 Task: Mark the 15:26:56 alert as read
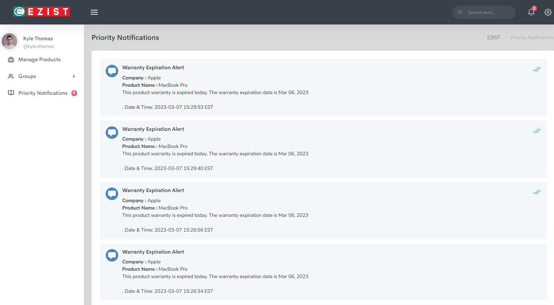[x=537, y=192]
